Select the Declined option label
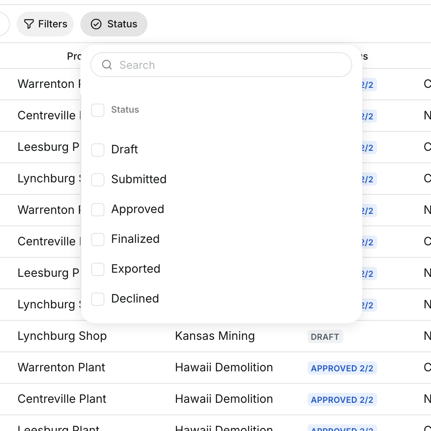Screen dimensions: 431x431 click(x=135, y=298)
